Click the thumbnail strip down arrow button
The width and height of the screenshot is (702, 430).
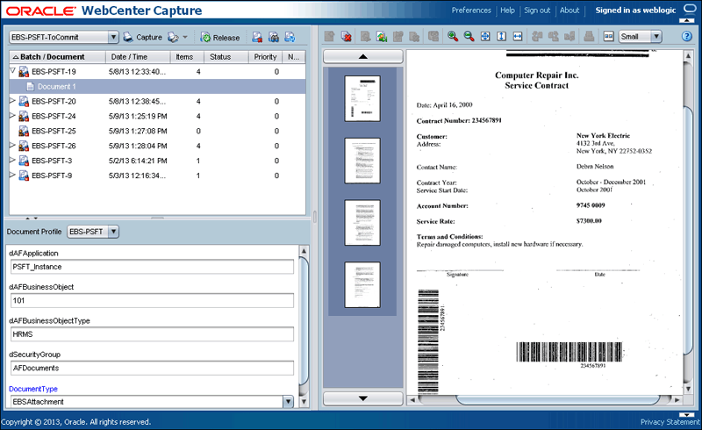click(363, 398)
